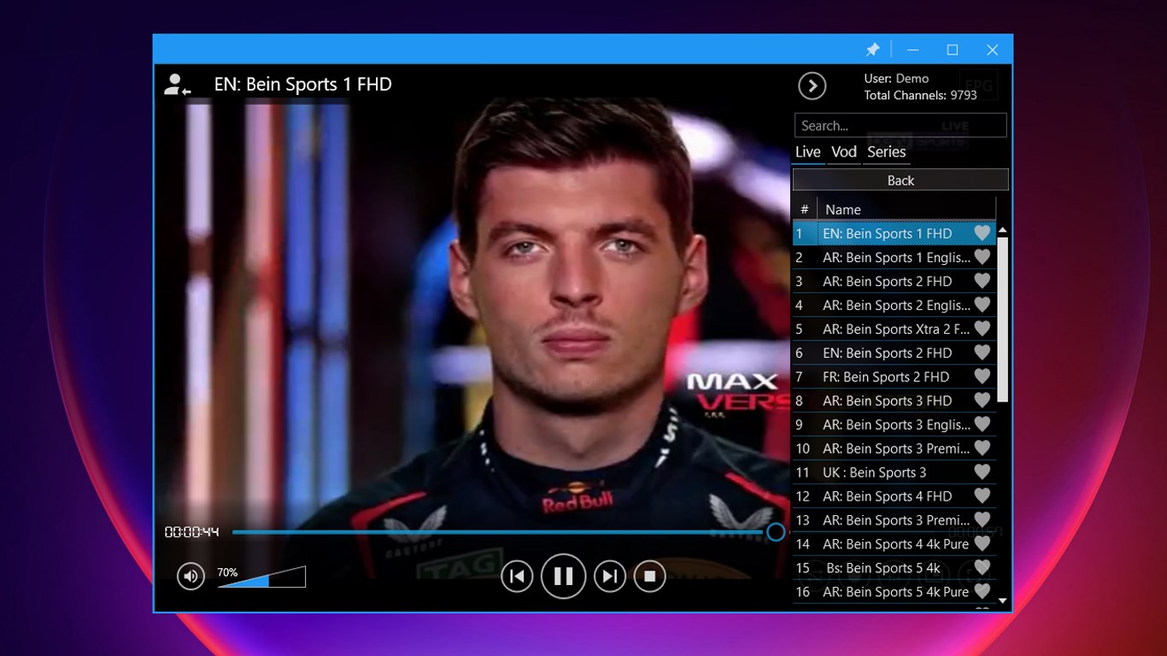
Task: Switch to the Vod tab
Action: [843, 151]
